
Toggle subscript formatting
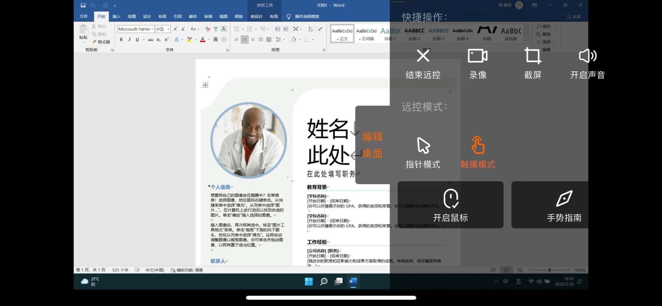159,40
